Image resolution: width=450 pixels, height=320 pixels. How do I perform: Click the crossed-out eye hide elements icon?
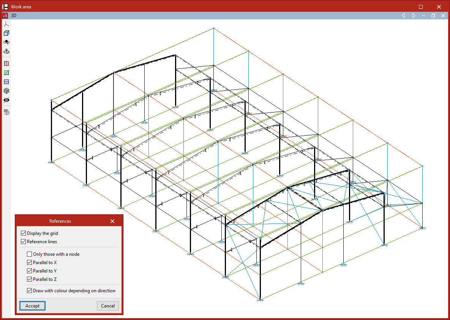pos(6,100)
